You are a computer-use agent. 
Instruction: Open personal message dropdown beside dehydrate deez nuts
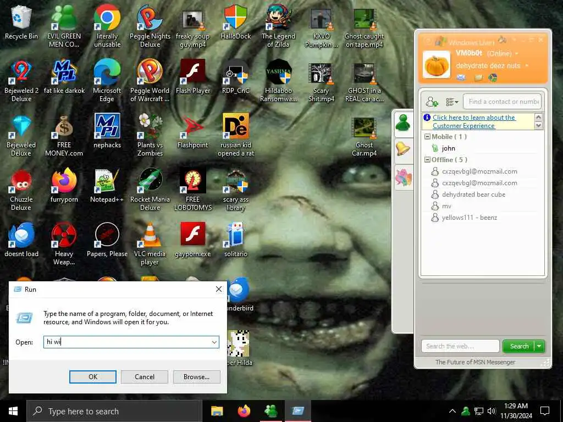tap(527, 66)
